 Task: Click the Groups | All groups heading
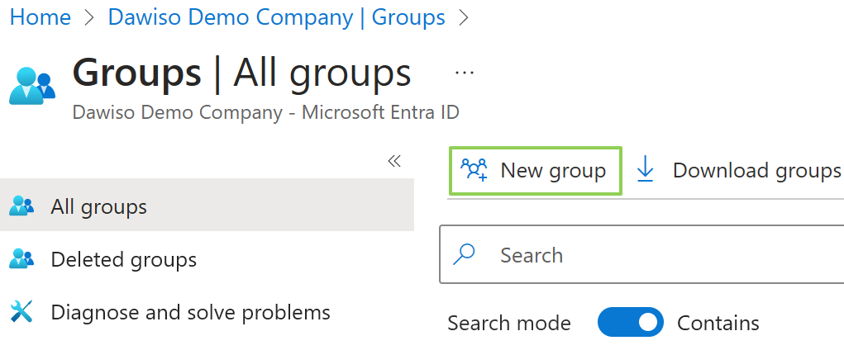pyautogui.click(x=241, y=73)
